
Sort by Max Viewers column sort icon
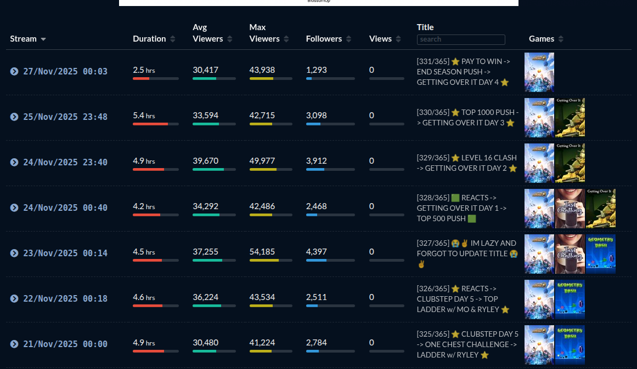point(286,39)
